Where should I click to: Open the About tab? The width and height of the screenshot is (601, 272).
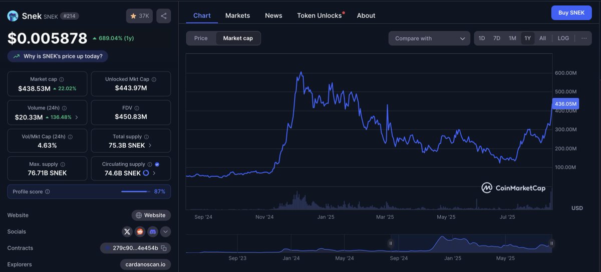(366, 15)
